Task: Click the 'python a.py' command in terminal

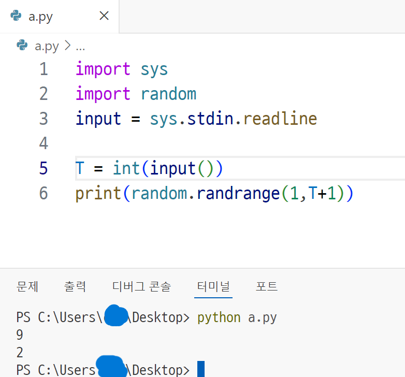Action: 237,317
